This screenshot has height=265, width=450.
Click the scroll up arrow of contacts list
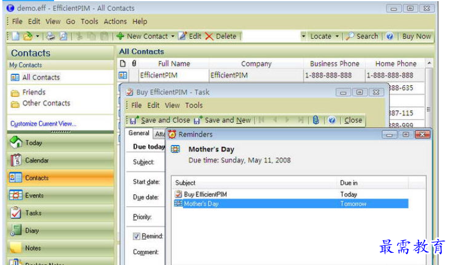[429, 63]
